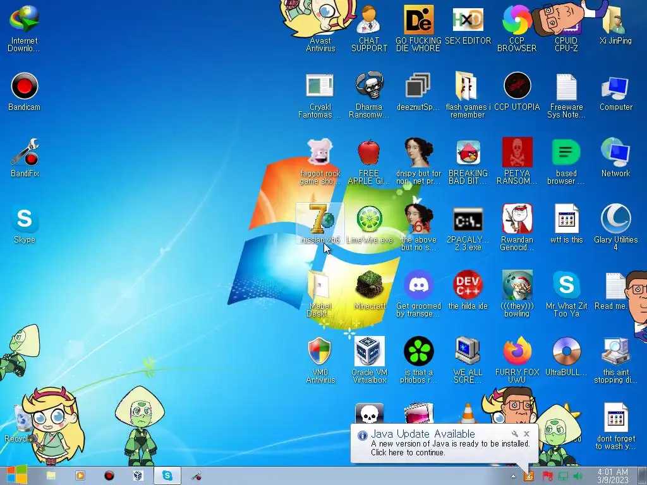647x485 pixels.
Task: Click the deeznutSp... desktop icon
Action: (418, 92)
